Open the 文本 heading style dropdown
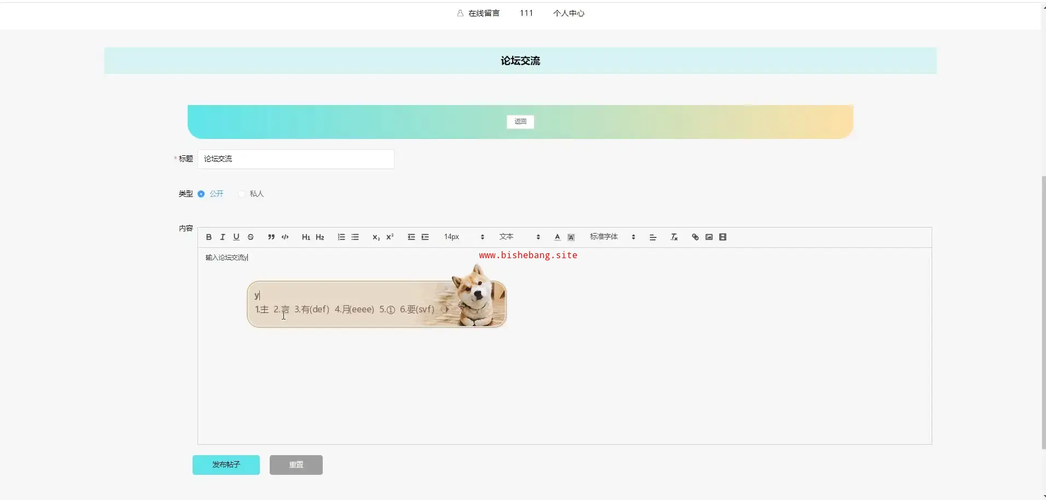 [519, 237]
